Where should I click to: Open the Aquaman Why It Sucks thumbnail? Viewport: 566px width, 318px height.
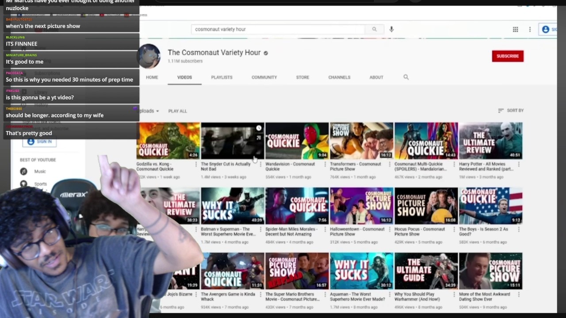(x=361, y=271)
